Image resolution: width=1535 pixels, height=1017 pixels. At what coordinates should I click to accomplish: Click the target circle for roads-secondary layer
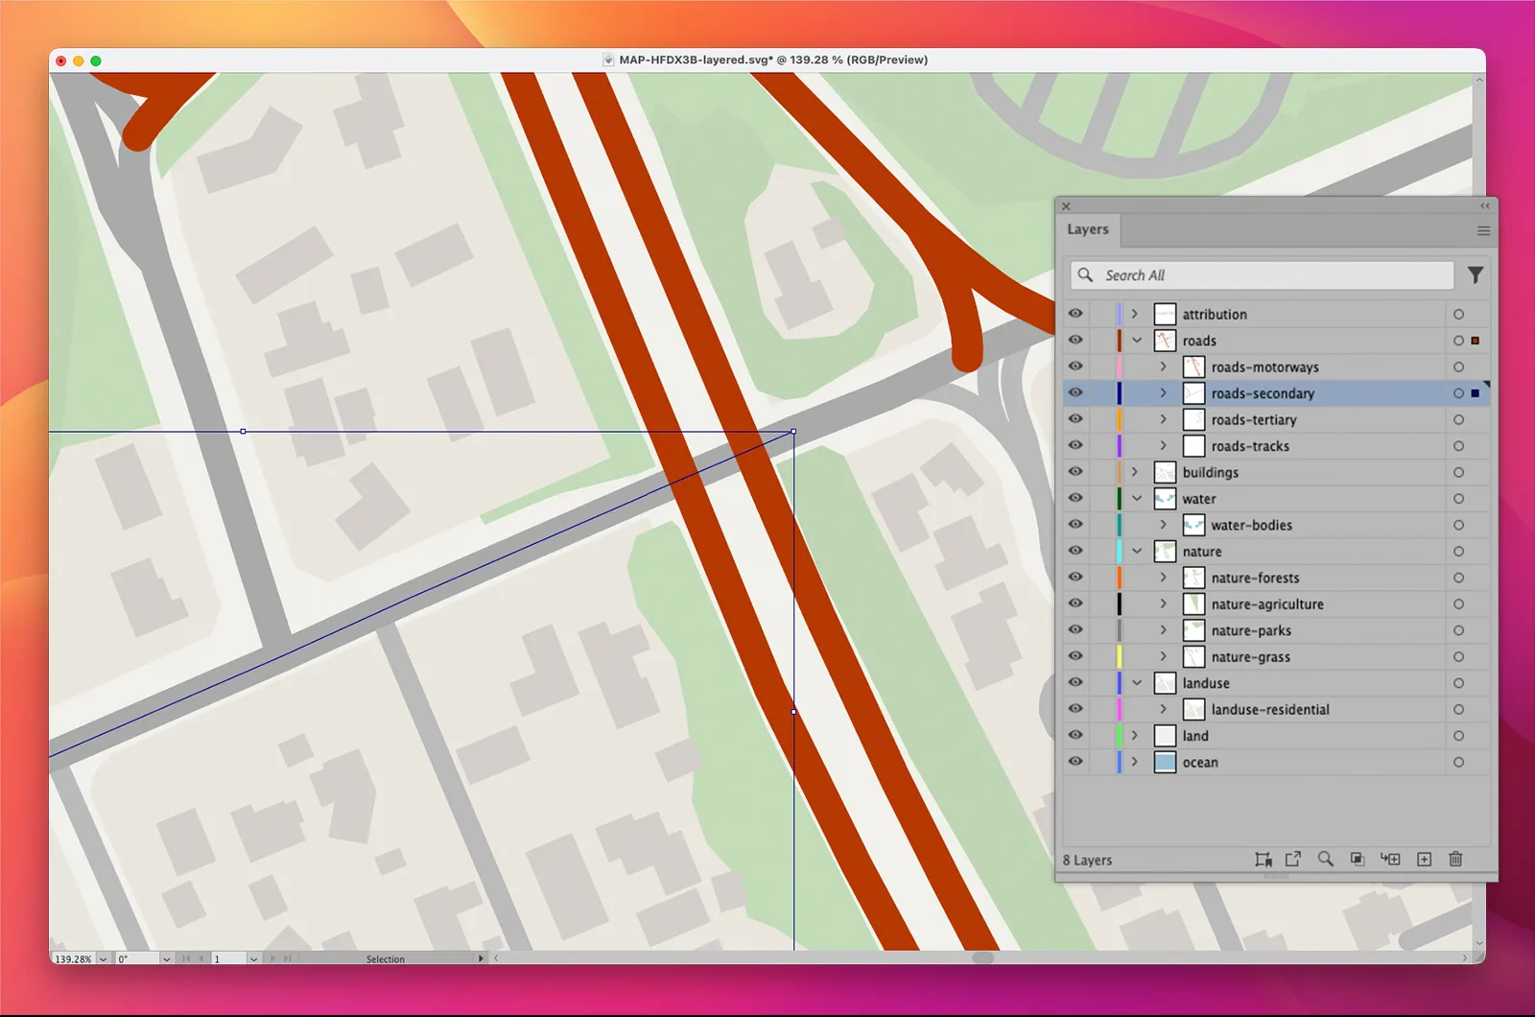pyautogui.click(x=1458, y=393)
